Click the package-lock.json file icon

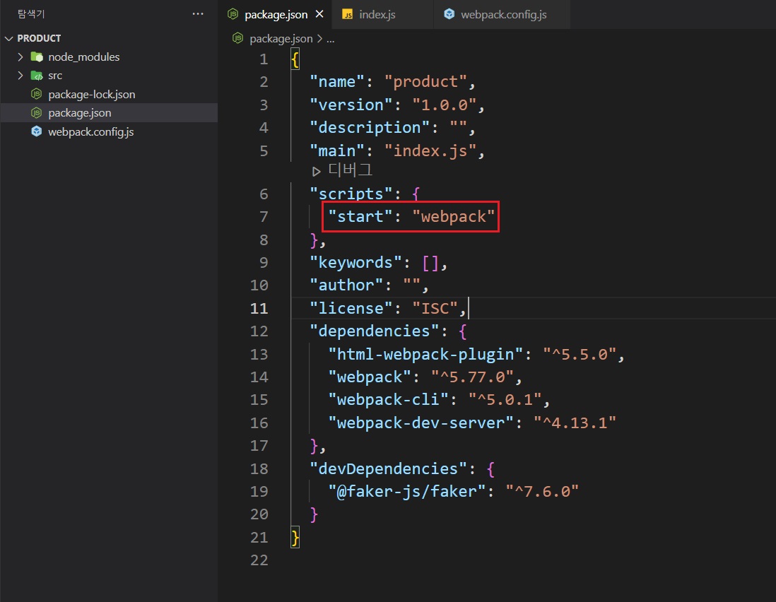click(37, 94)
